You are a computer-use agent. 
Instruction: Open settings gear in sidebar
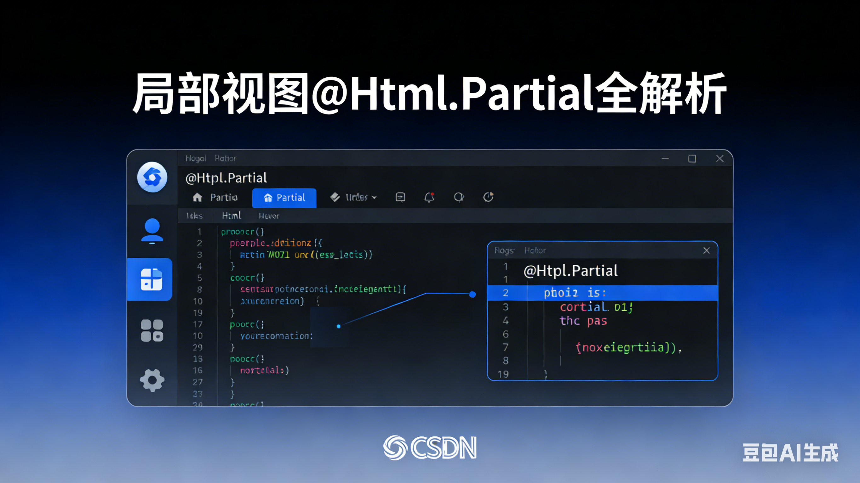152,380
